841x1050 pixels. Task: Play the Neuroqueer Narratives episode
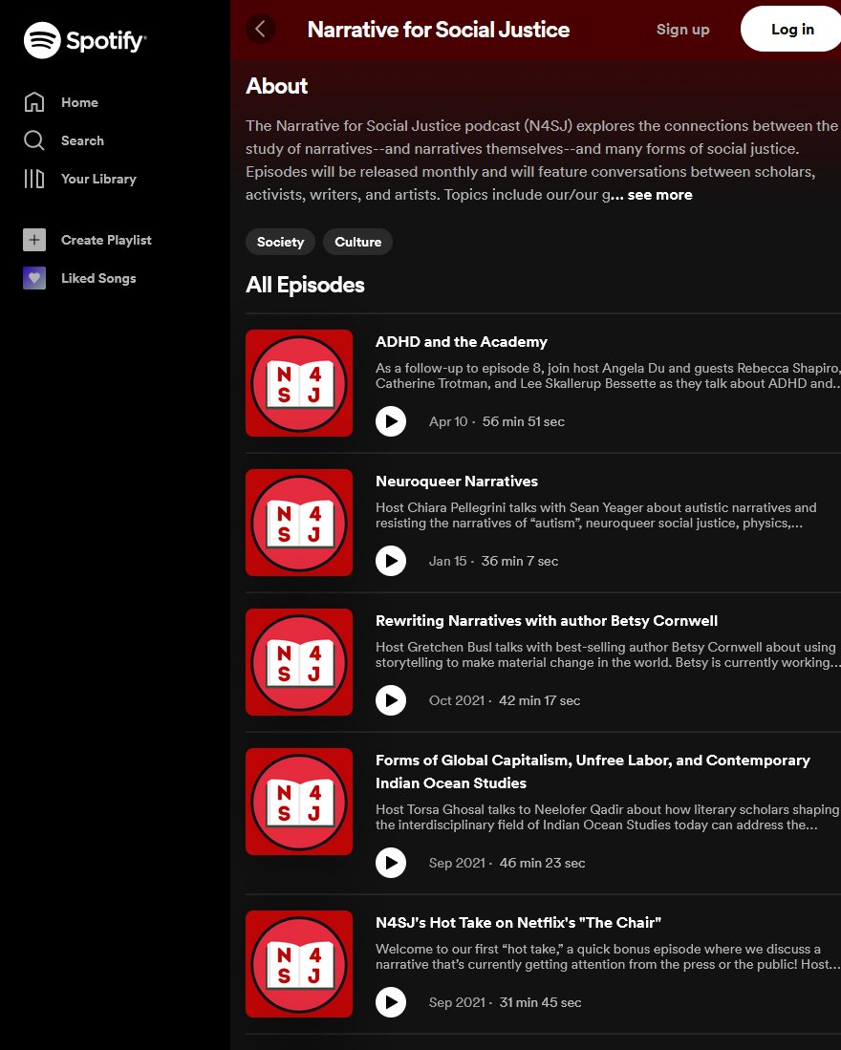(391, 561)
